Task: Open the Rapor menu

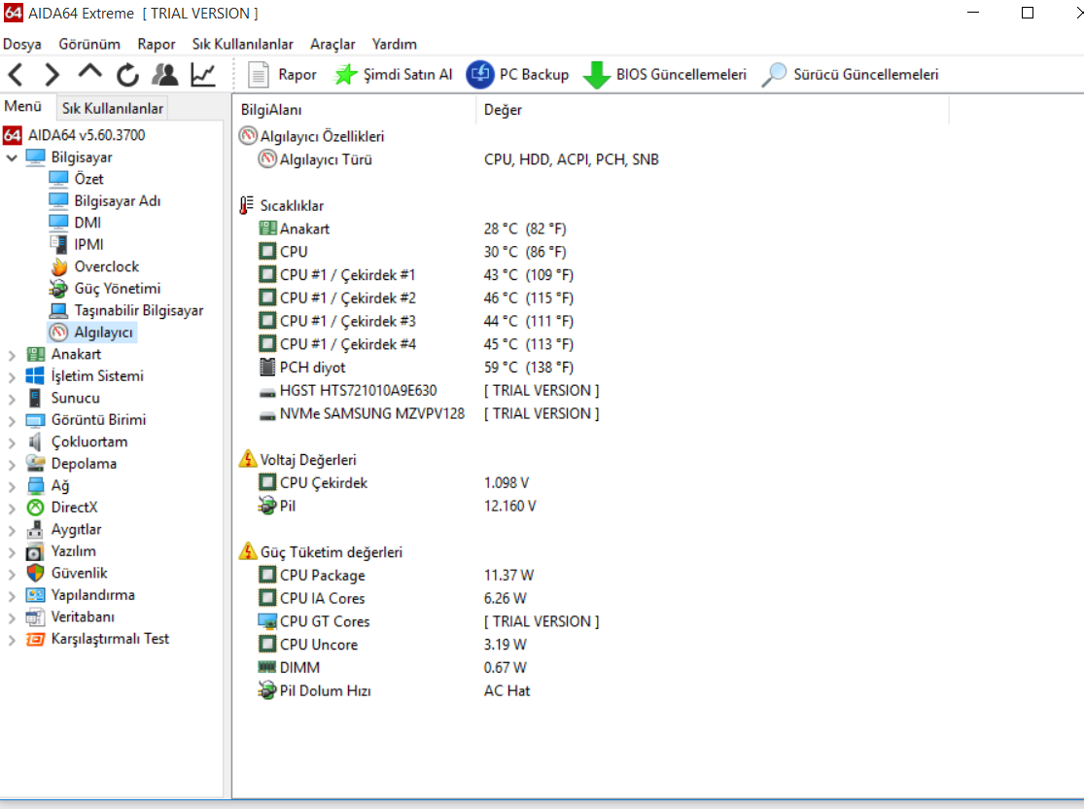Action: click(157, 45)
